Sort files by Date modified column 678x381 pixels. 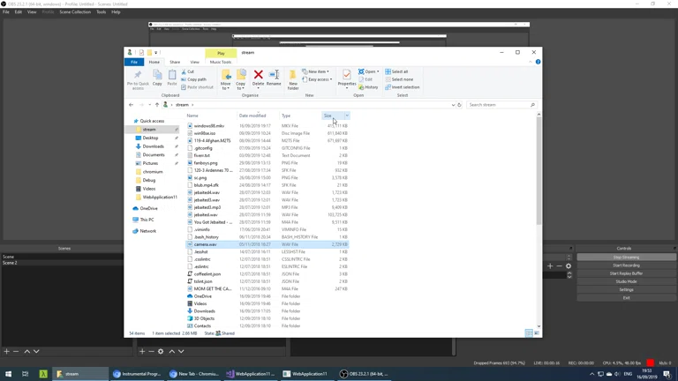tap(252, 116)
